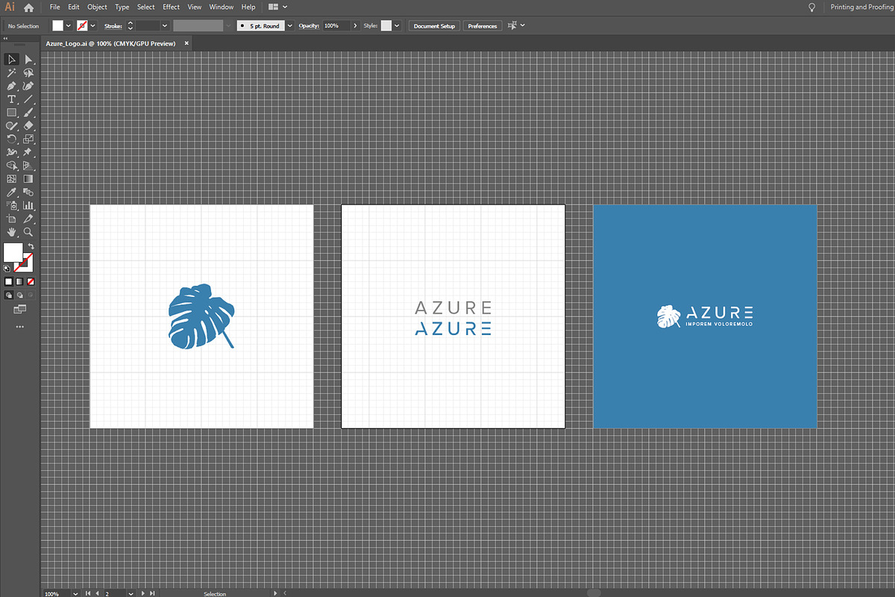Screen dimensions: 895x597
Task: Select the Hand tool
Action: coord(12,232)
